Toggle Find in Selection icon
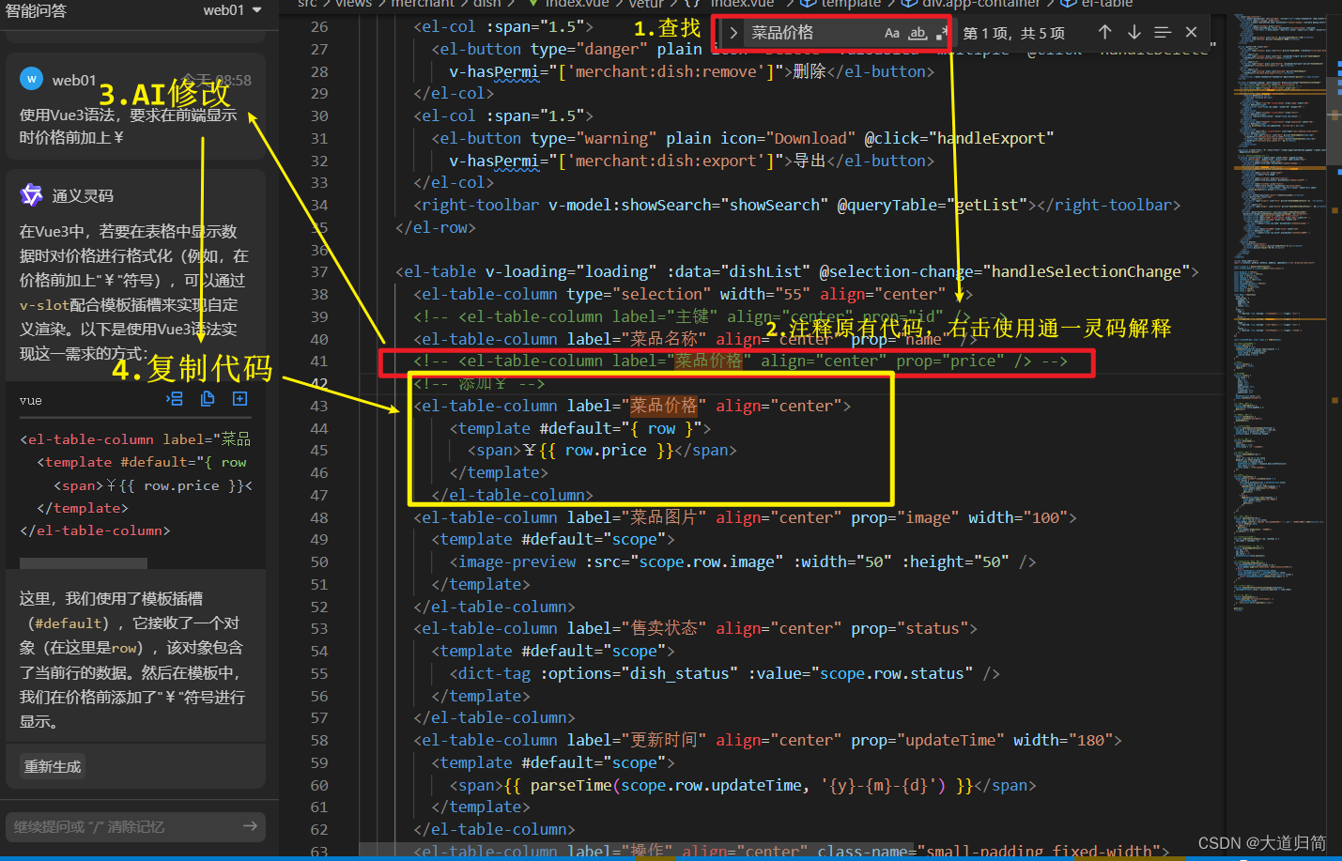This screenshot has width=1342, height=861. 1163,33
